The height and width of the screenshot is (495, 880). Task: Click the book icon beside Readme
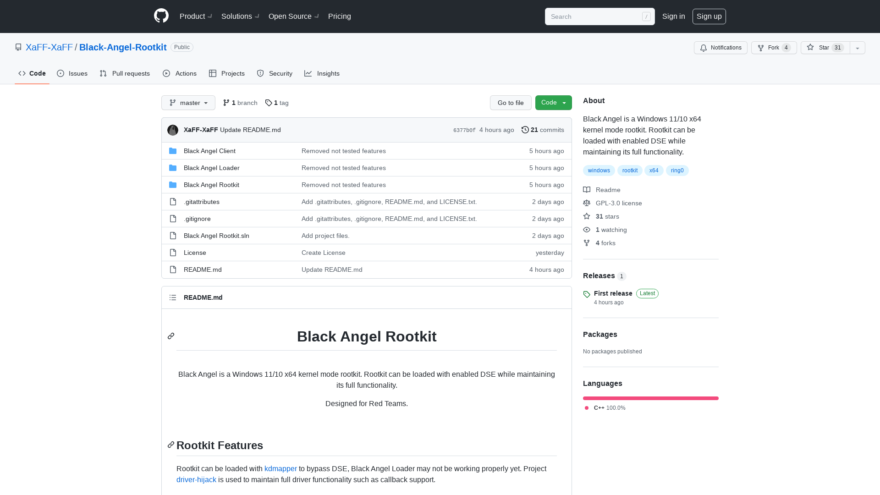tap(587, 190)
